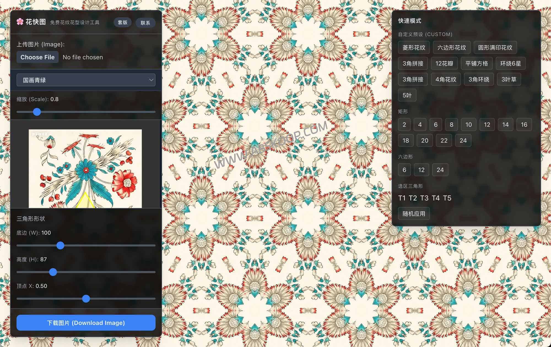Adjust the 缩放 Scale slider
The height and width of the screenshot is (347, 551).
(37, 112)
